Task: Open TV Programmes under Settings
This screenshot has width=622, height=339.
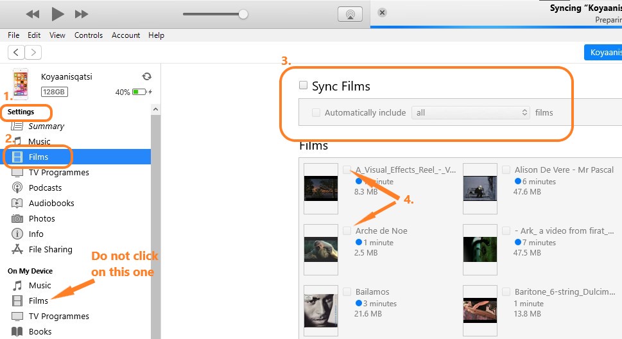Action: click(58, 172)
